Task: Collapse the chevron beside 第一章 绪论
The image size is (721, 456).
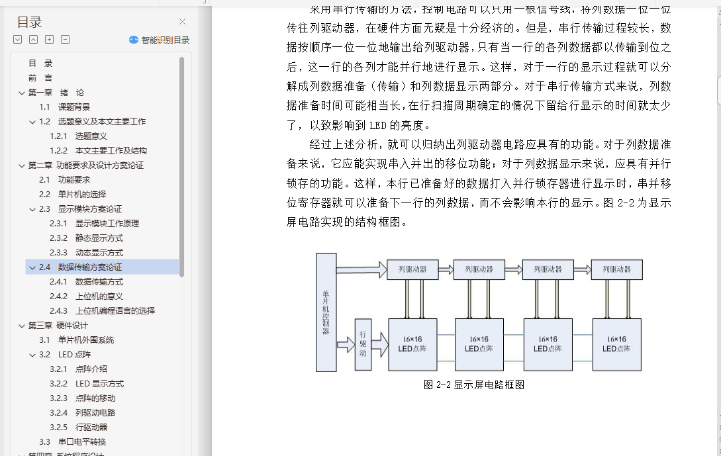Action: (x=22, y=93)
